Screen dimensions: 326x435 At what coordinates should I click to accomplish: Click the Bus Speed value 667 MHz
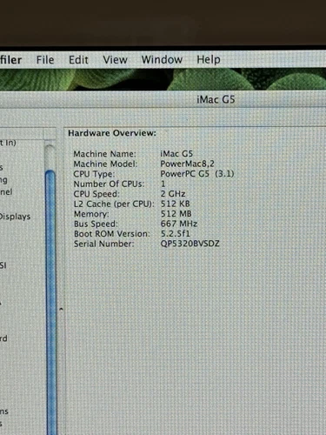coord(179,224)
